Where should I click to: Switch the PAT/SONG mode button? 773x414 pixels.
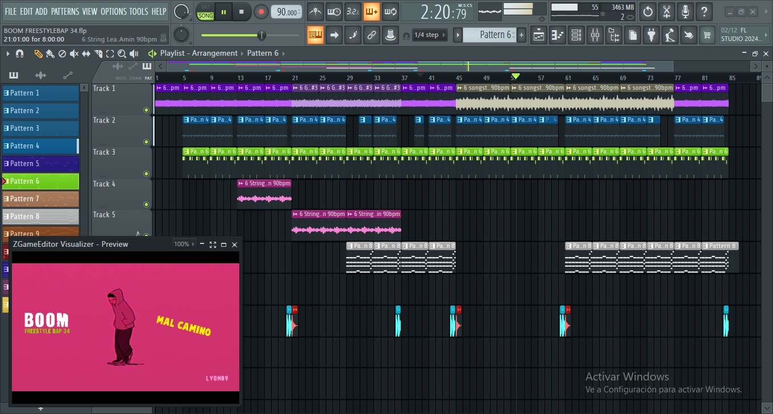point(205,11)
